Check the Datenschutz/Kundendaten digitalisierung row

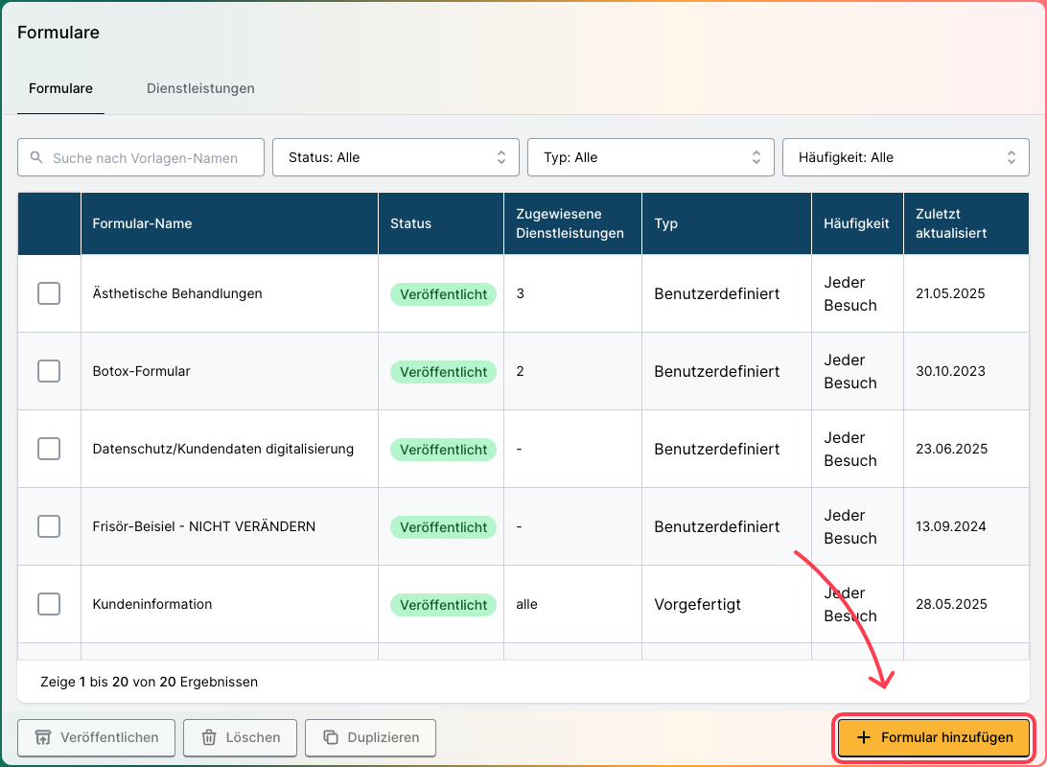49,449
